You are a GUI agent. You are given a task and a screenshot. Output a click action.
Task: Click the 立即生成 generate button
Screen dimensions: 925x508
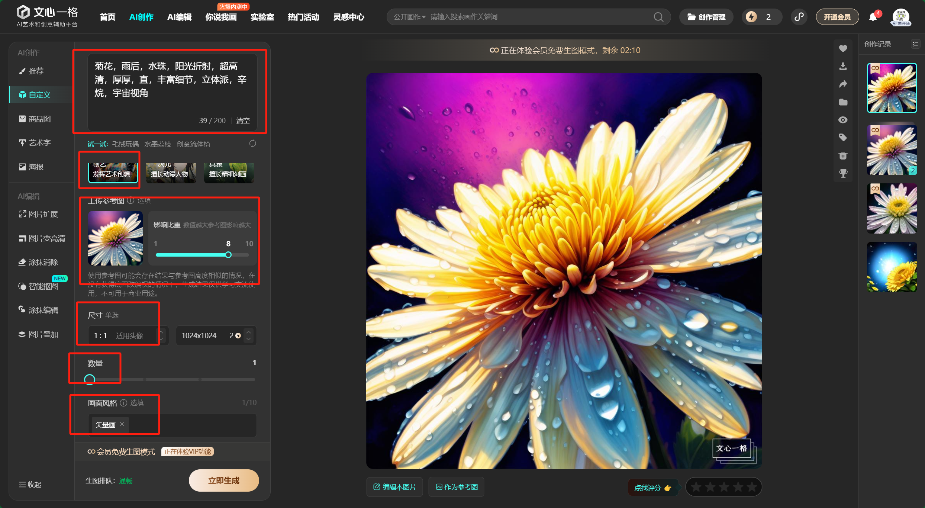[223, 480]
